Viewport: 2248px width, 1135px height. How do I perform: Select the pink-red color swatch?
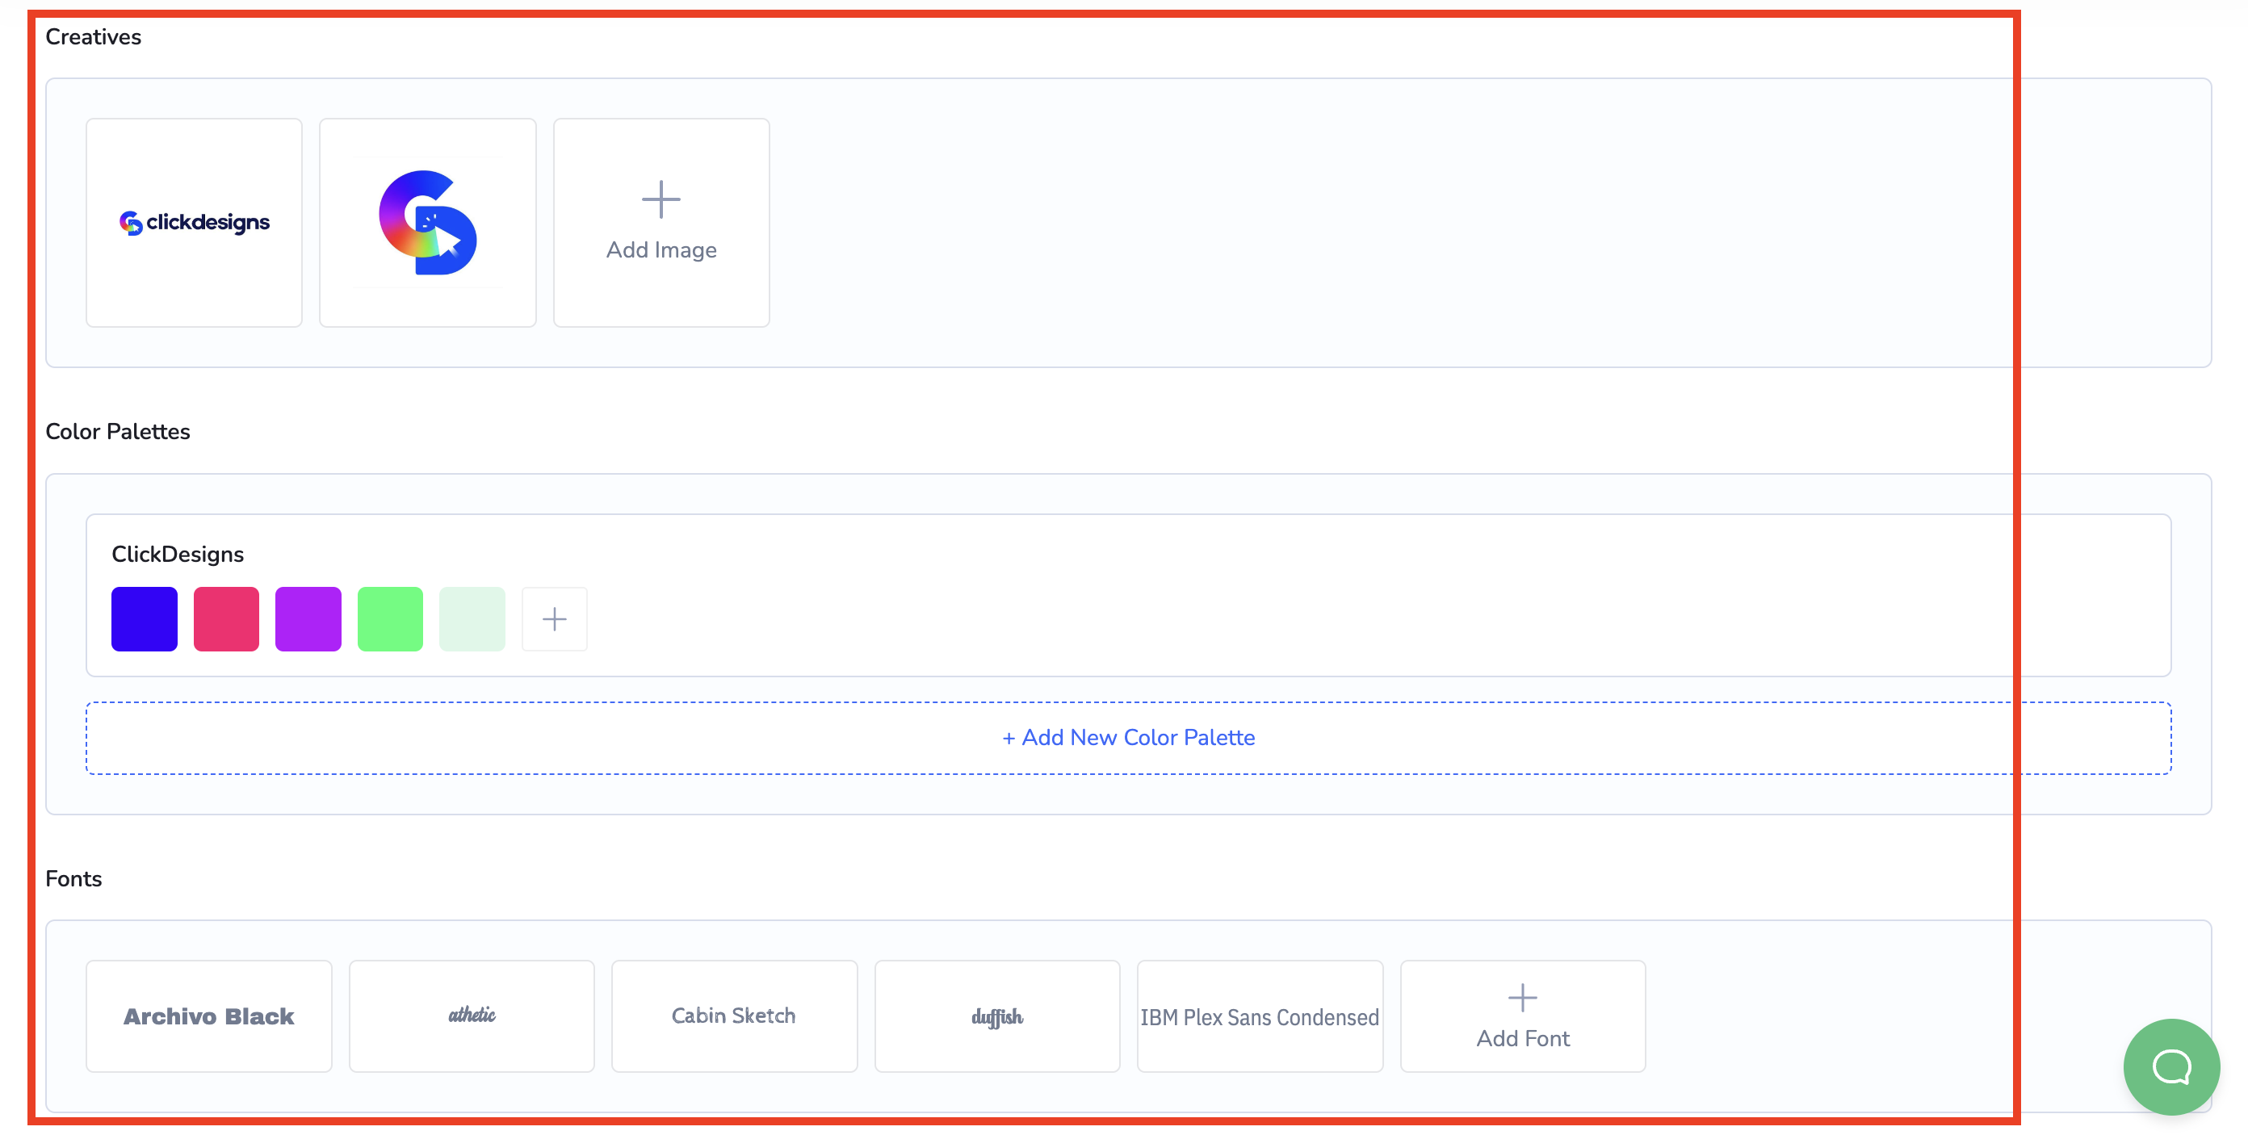tap(226, 618)
